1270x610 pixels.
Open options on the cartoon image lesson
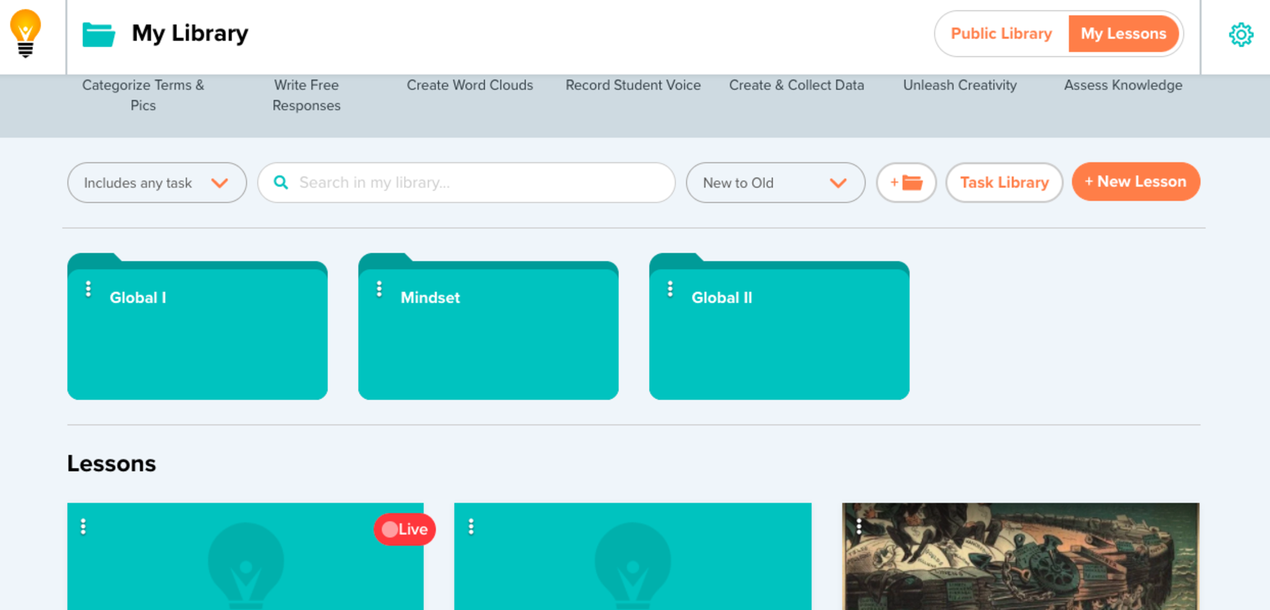point(858,527)
